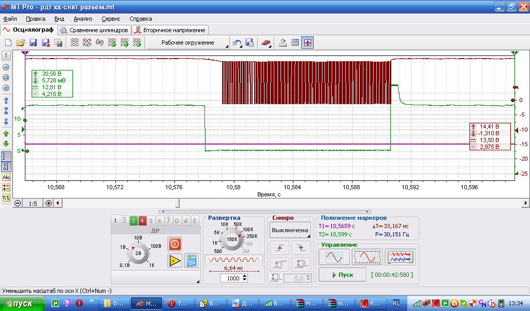Viewport: 530px width, 311px height.
Task: Select the falling edge trigger button
Action: pos(301,248)
